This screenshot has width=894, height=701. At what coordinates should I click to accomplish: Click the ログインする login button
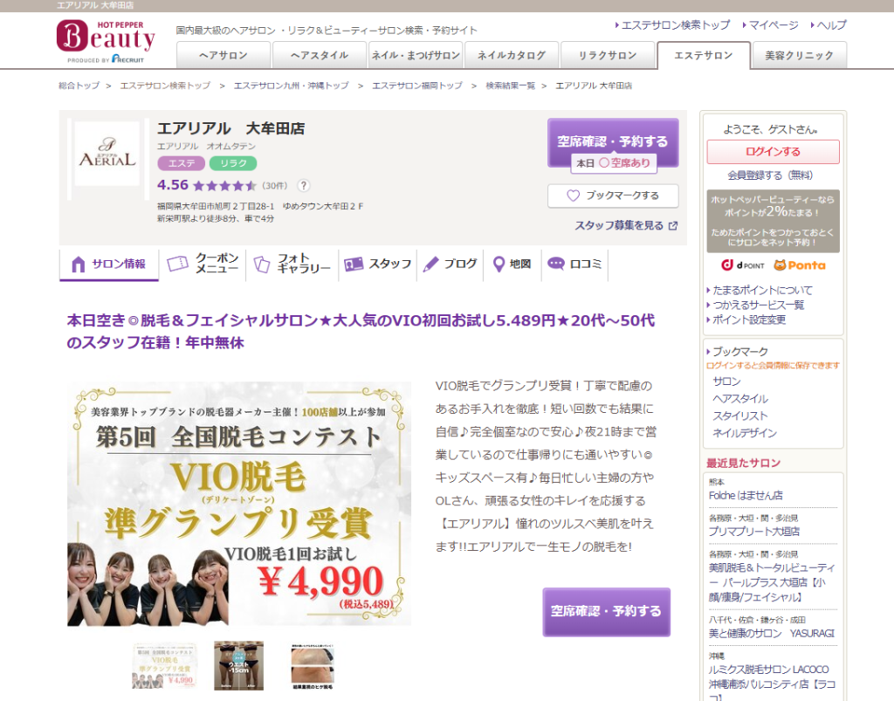click(x=773, y=152)
